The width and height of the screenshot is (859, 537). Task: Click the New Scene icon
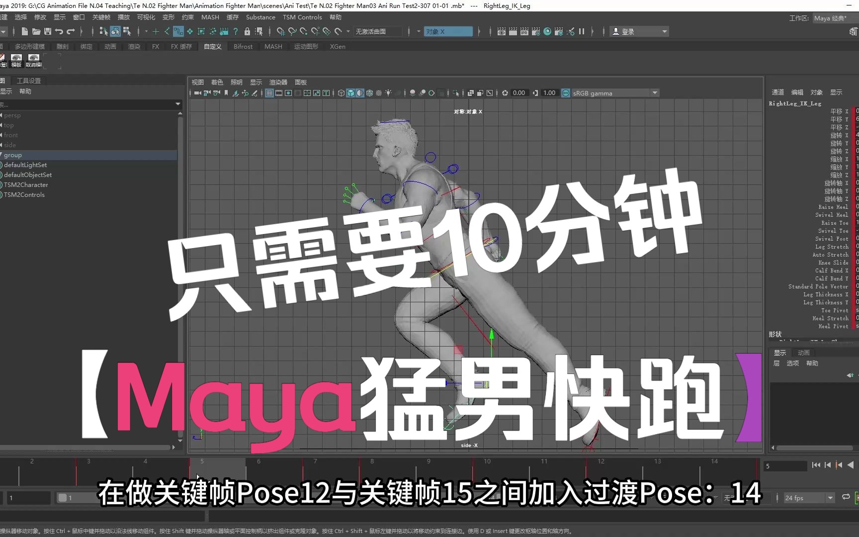[x=24, y=31]
